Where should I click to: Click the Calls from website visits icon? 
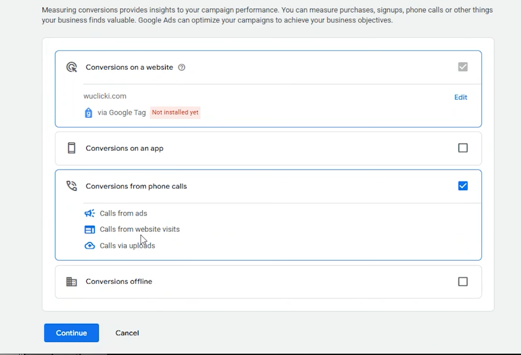click(x=90, y=229)
